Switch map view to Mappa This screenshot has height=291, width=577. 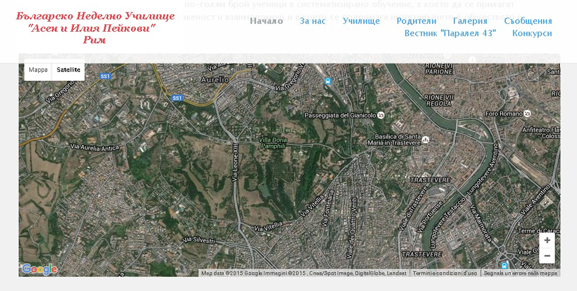point(38,70)
